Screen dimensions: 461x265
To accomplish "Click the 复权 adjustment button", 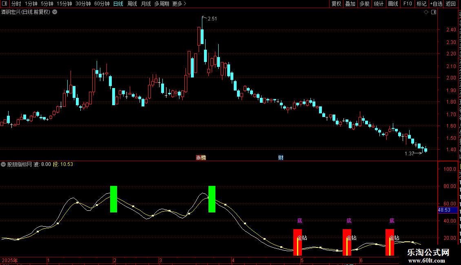I will click(336, 4).
